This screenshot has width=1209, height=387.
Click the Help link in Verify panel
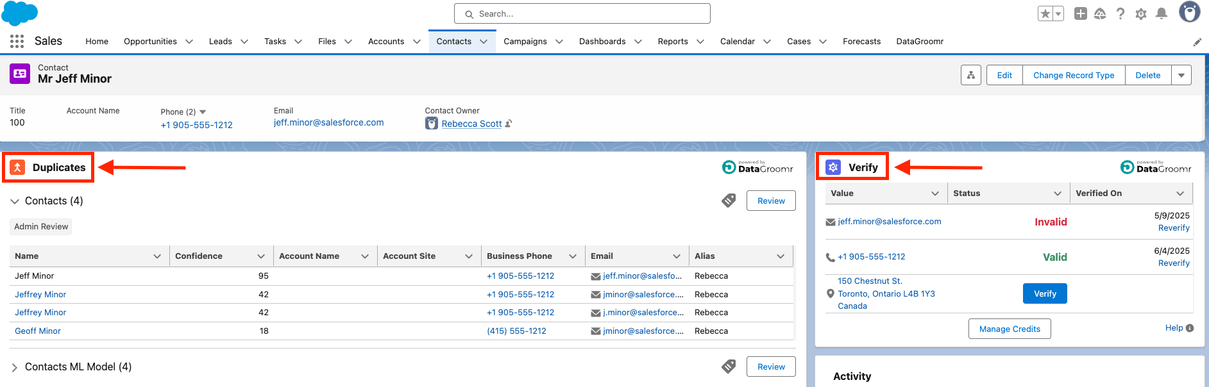tap(1174, 328)
